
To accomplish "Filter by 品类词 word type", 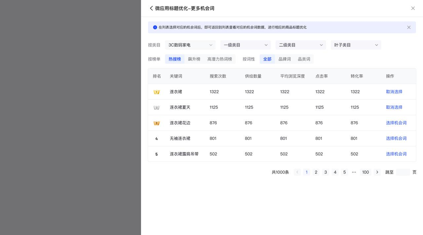I will point(304,59).
